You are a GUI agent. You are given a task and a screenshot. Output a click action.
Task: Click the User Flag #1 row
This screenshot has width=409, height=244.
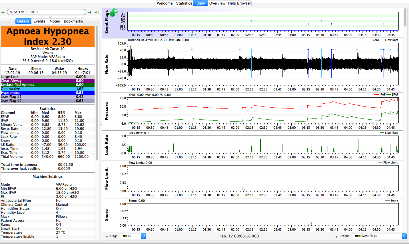[48, 97]
